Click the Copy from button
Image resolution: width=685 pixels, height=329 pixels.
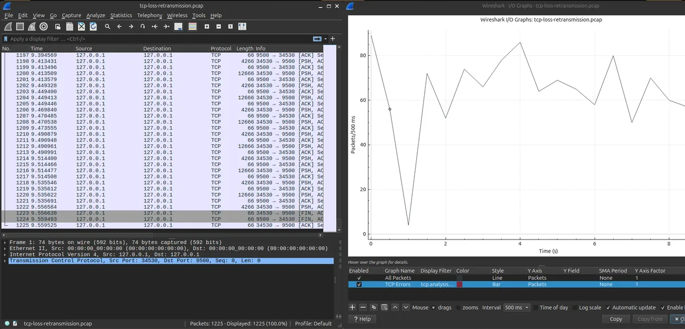[x=650, y=319]
